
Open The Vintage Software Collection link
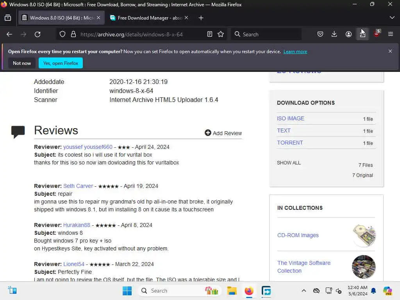(304, 267)
